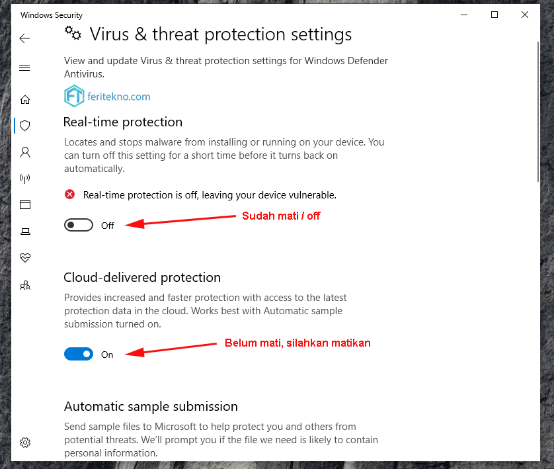
Task: Open Device security laptop icon
Action: click(x=25, y=232)
